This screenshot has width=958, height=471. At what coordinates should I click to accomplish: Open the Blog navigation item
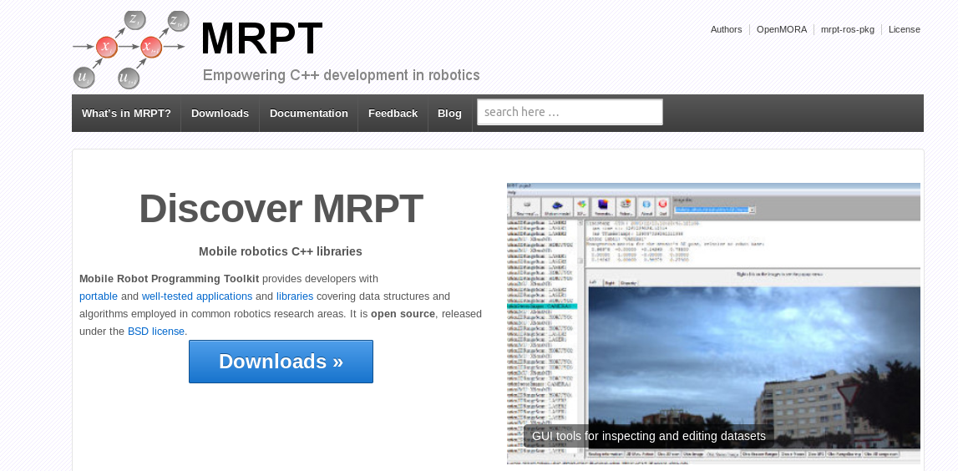[x=449, y=114]
